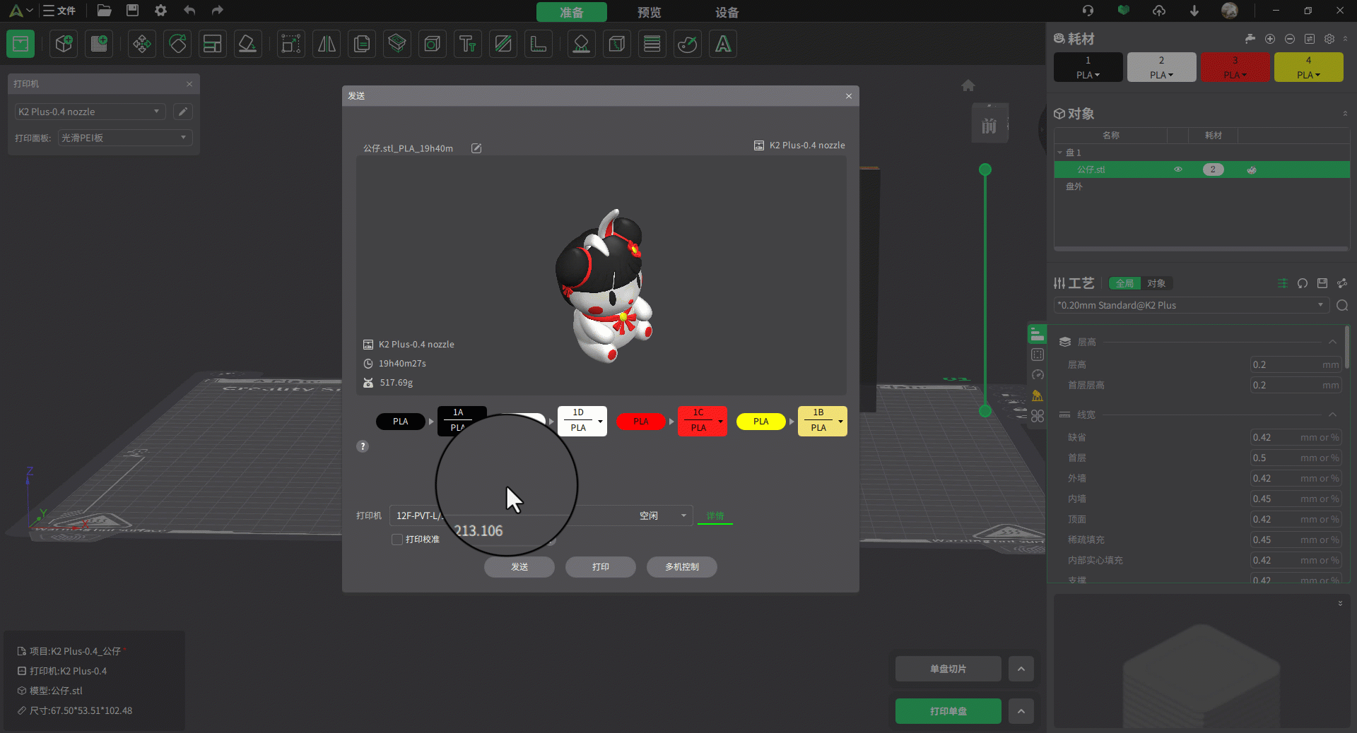Switch to the 准备 tab
The image size is (1357, 733).
572,12
